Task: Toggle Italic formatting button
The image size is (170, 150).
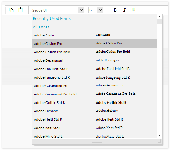Action: [125, 10]
